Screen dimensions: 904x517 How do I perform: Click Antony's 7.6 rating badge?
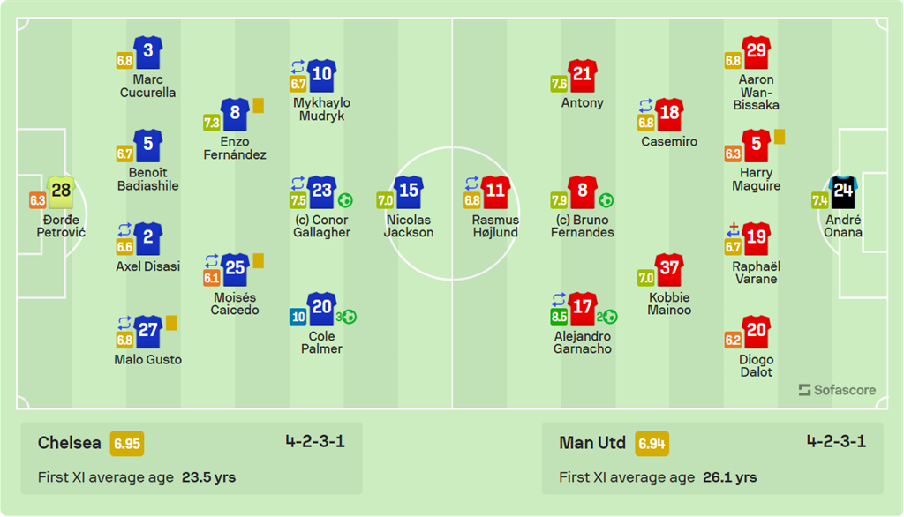pos(559,84)
